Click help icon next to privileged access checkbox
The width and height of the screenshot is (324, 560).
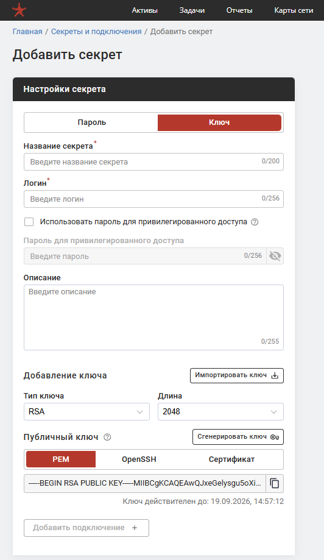click(255, 222)
